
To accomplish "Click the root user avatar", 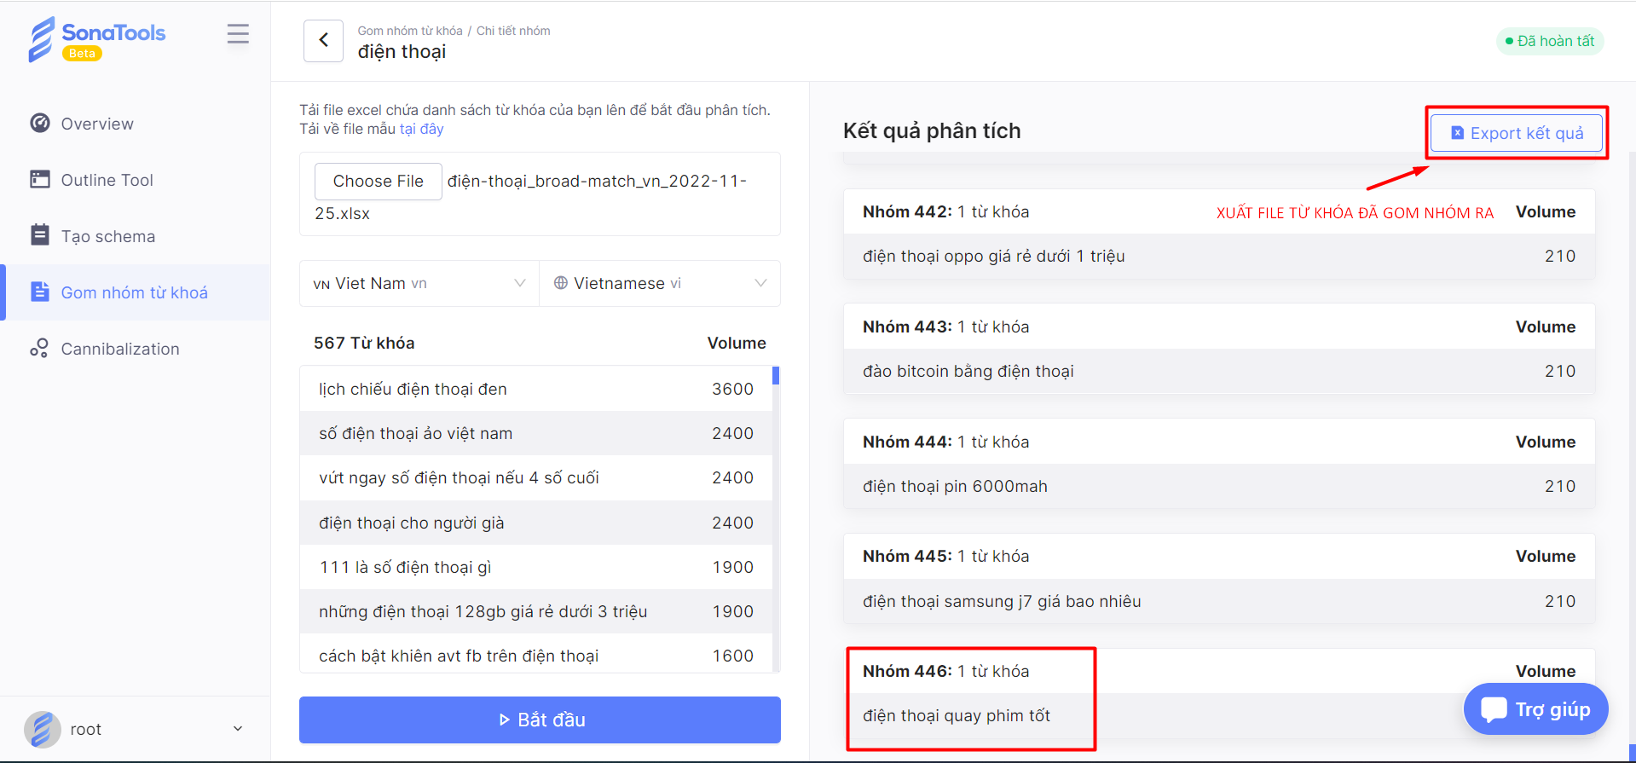I will tap(43, 729).
